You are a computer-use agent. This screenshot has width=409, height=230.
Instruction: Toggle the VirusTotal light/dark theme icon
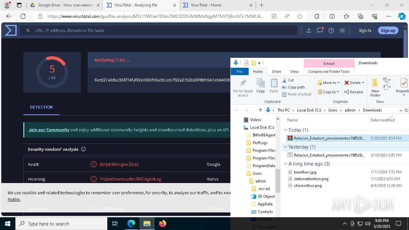tap(342, 30)
